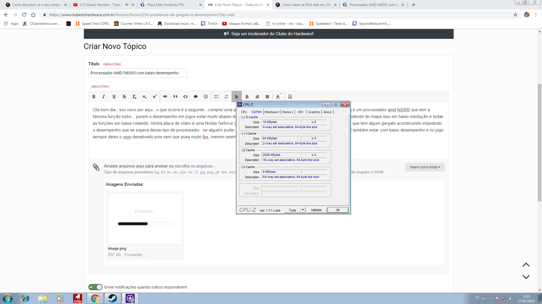Align text right
This screenshot has height=304, width=542.
[x=257, y=97]
